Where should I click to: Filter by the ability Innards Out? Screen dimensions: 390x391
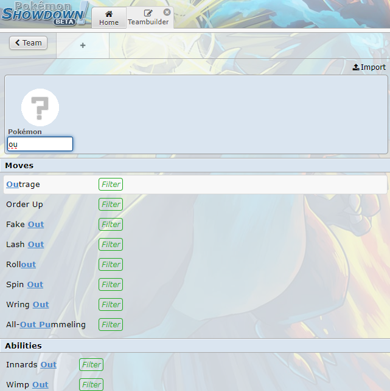[x=91, y=364]
